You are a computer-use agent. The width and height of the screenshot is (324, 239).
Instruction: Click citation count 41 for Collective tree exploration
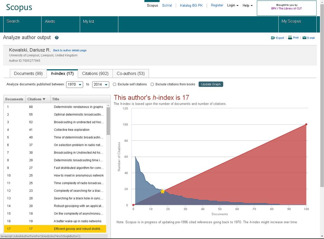[x=31, y=130]
